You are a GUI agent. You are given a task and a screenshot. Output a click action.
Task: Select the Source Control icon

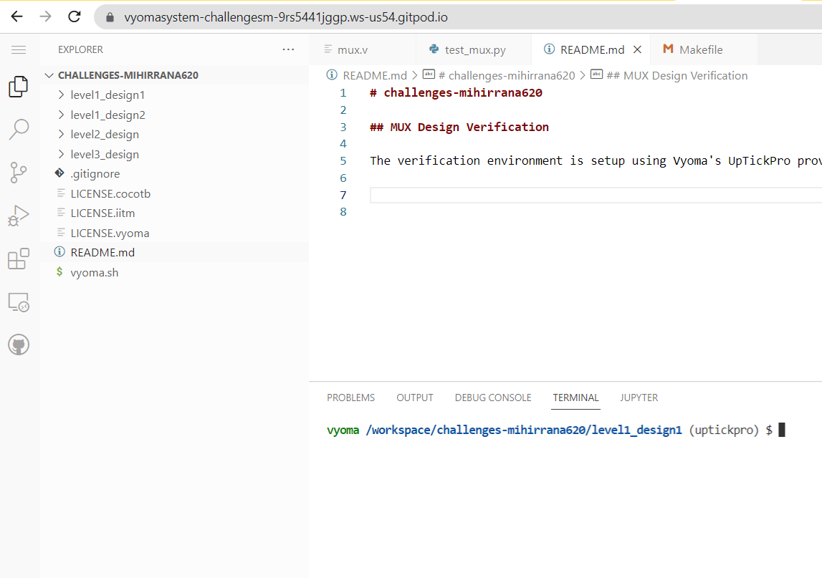pos(19,172)
